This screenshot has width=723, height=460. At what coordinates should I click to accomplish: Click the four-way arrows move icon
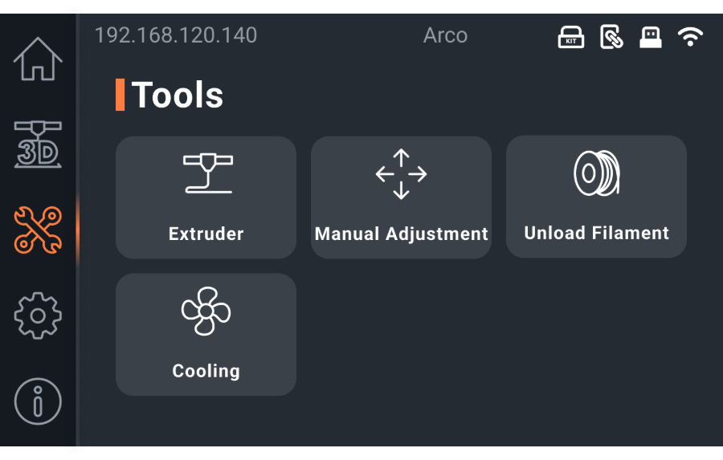402,173
